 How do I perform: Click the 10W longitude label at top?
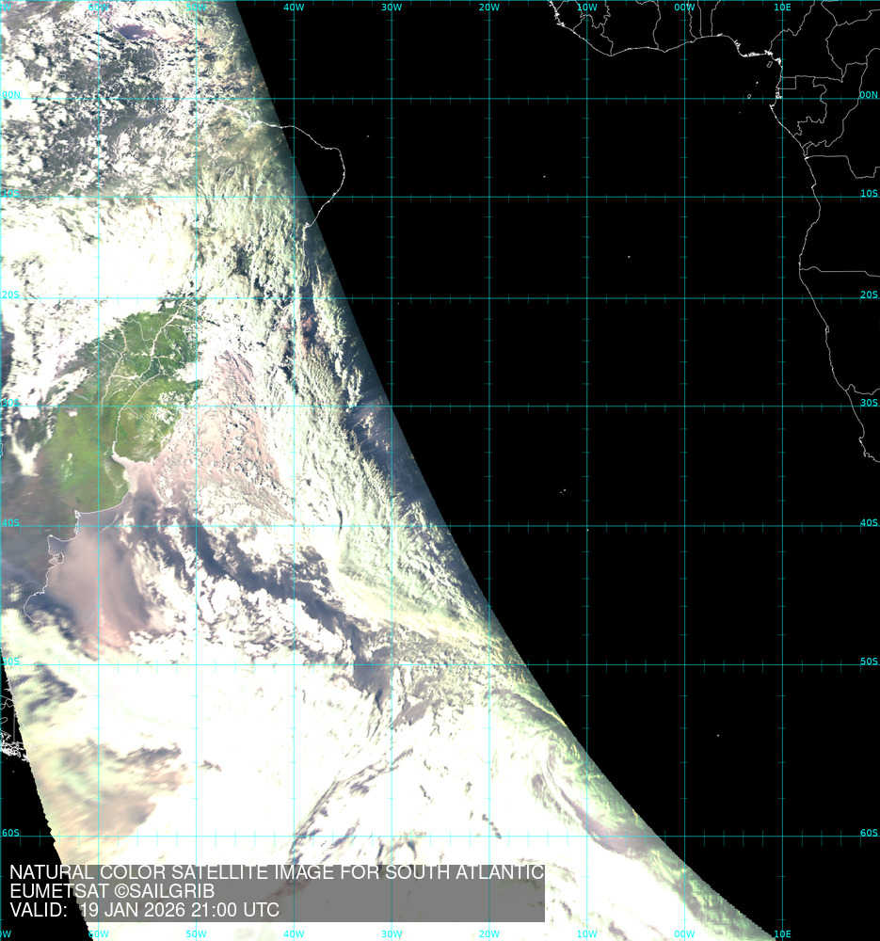click(586, 8)
